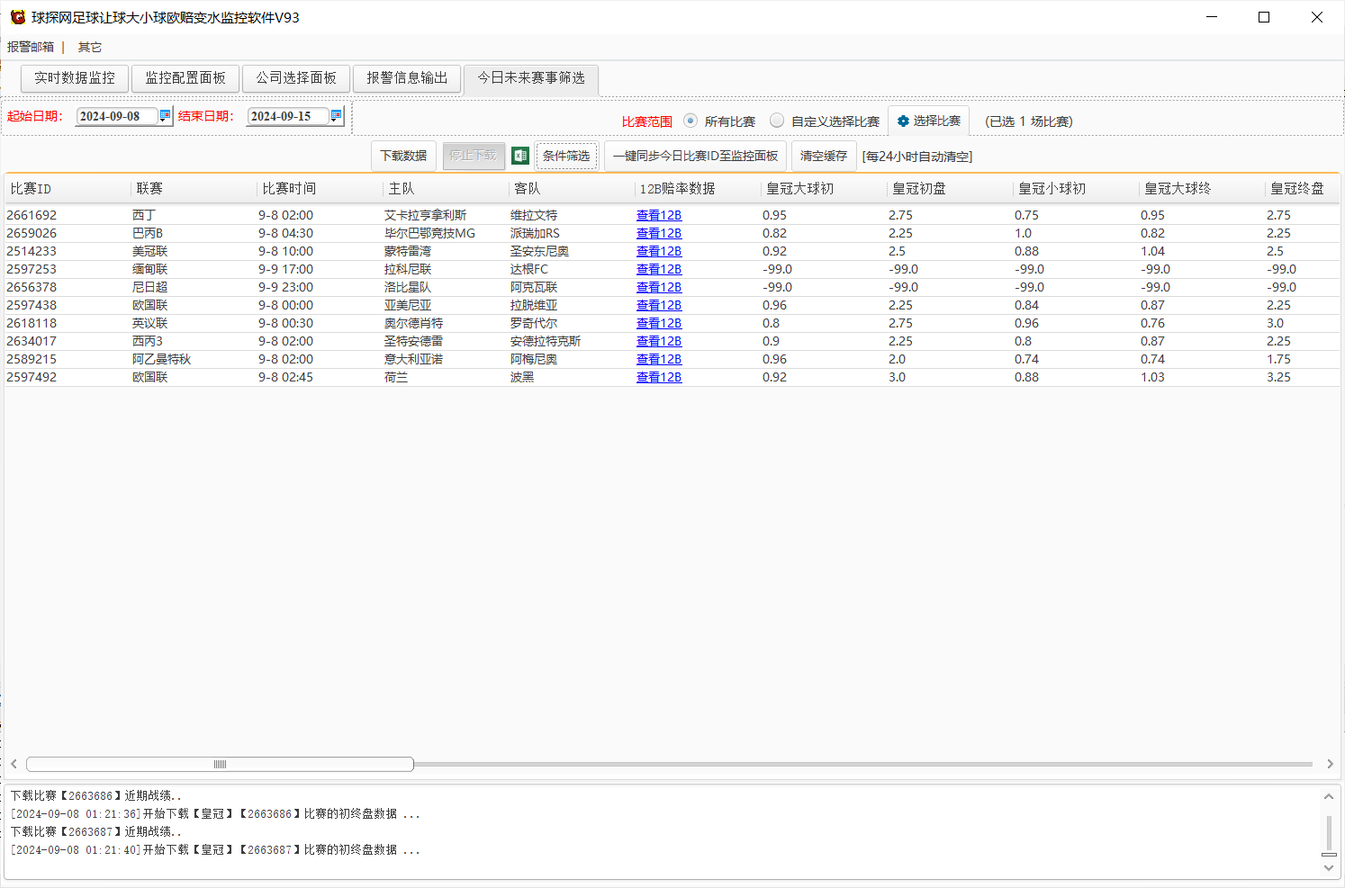Click the table horizontal scrollbar thumb
The width and height of the screenshot is (1345, 888).
coord(220,764)
